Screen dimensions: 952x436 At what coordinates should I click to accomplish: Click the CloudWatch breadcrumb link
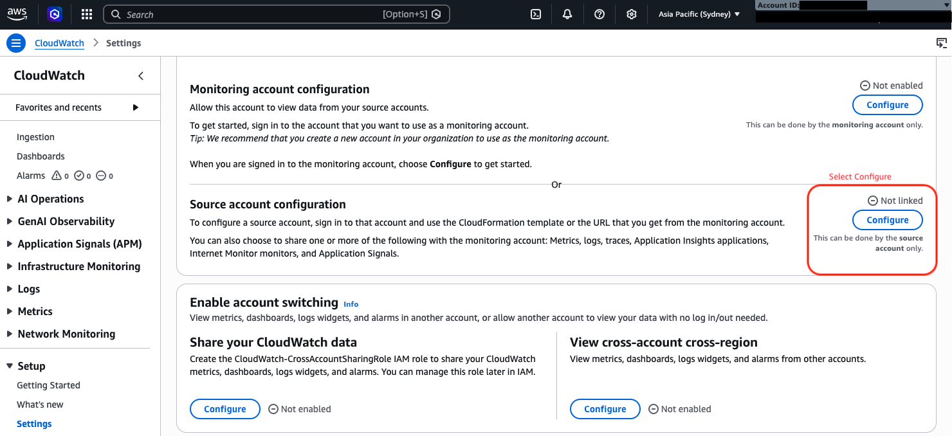59,43
